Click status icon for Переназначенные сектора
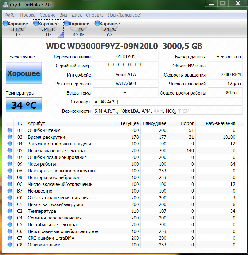Viewport: 248px width, 255px height. pyautogui.click(x=10, y=150)
